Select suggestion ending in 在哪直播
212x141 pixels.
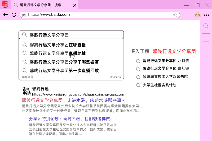coord(58,45)
